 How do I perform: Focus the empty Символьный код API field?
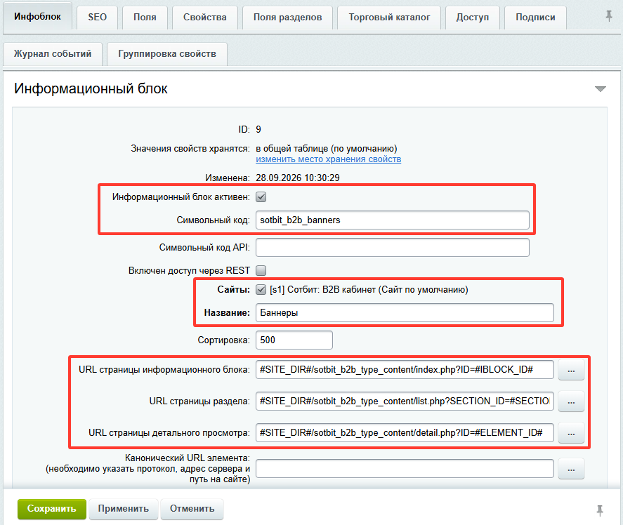(x=393, y=247)
